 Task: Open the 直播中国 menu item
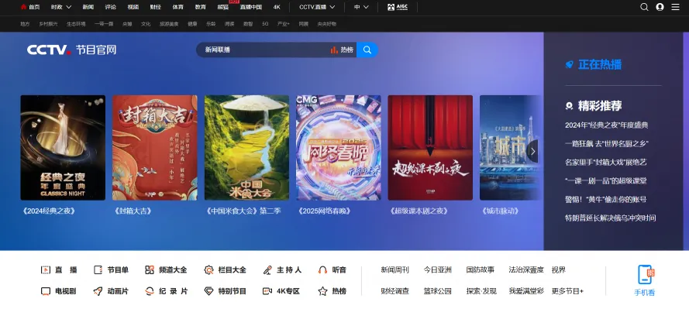click(251, 7)
